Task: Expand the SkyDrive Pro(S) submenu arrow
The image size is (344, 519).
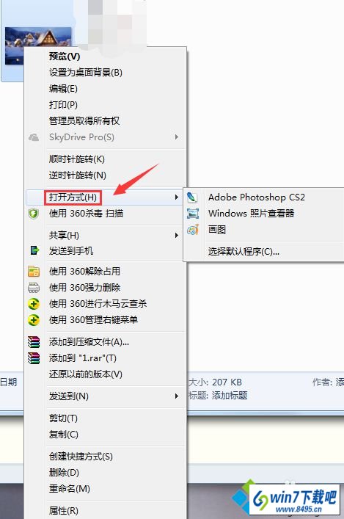Action: tap(177, 137)
